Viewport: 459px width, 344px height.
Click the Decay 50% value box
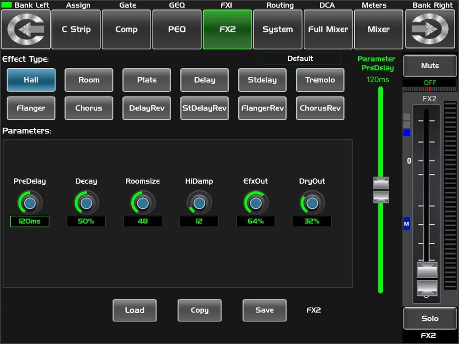tap(86, 221)
